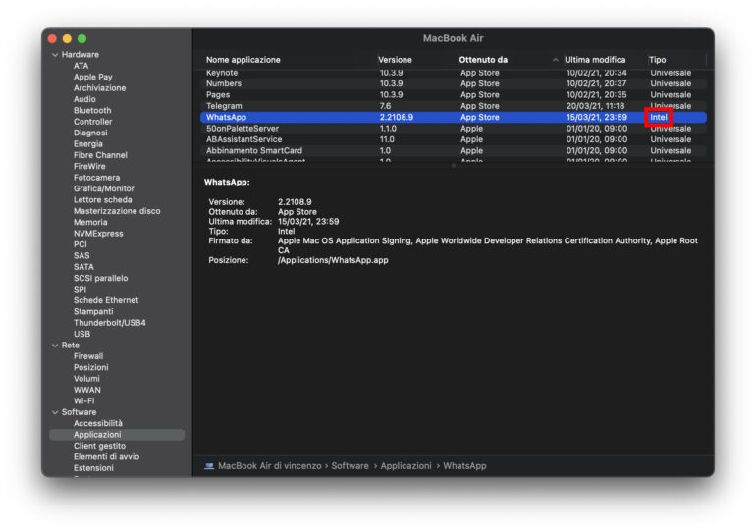The image size is (756, 532).
Task: Open Estensioni in Software section
Action: 94,468
